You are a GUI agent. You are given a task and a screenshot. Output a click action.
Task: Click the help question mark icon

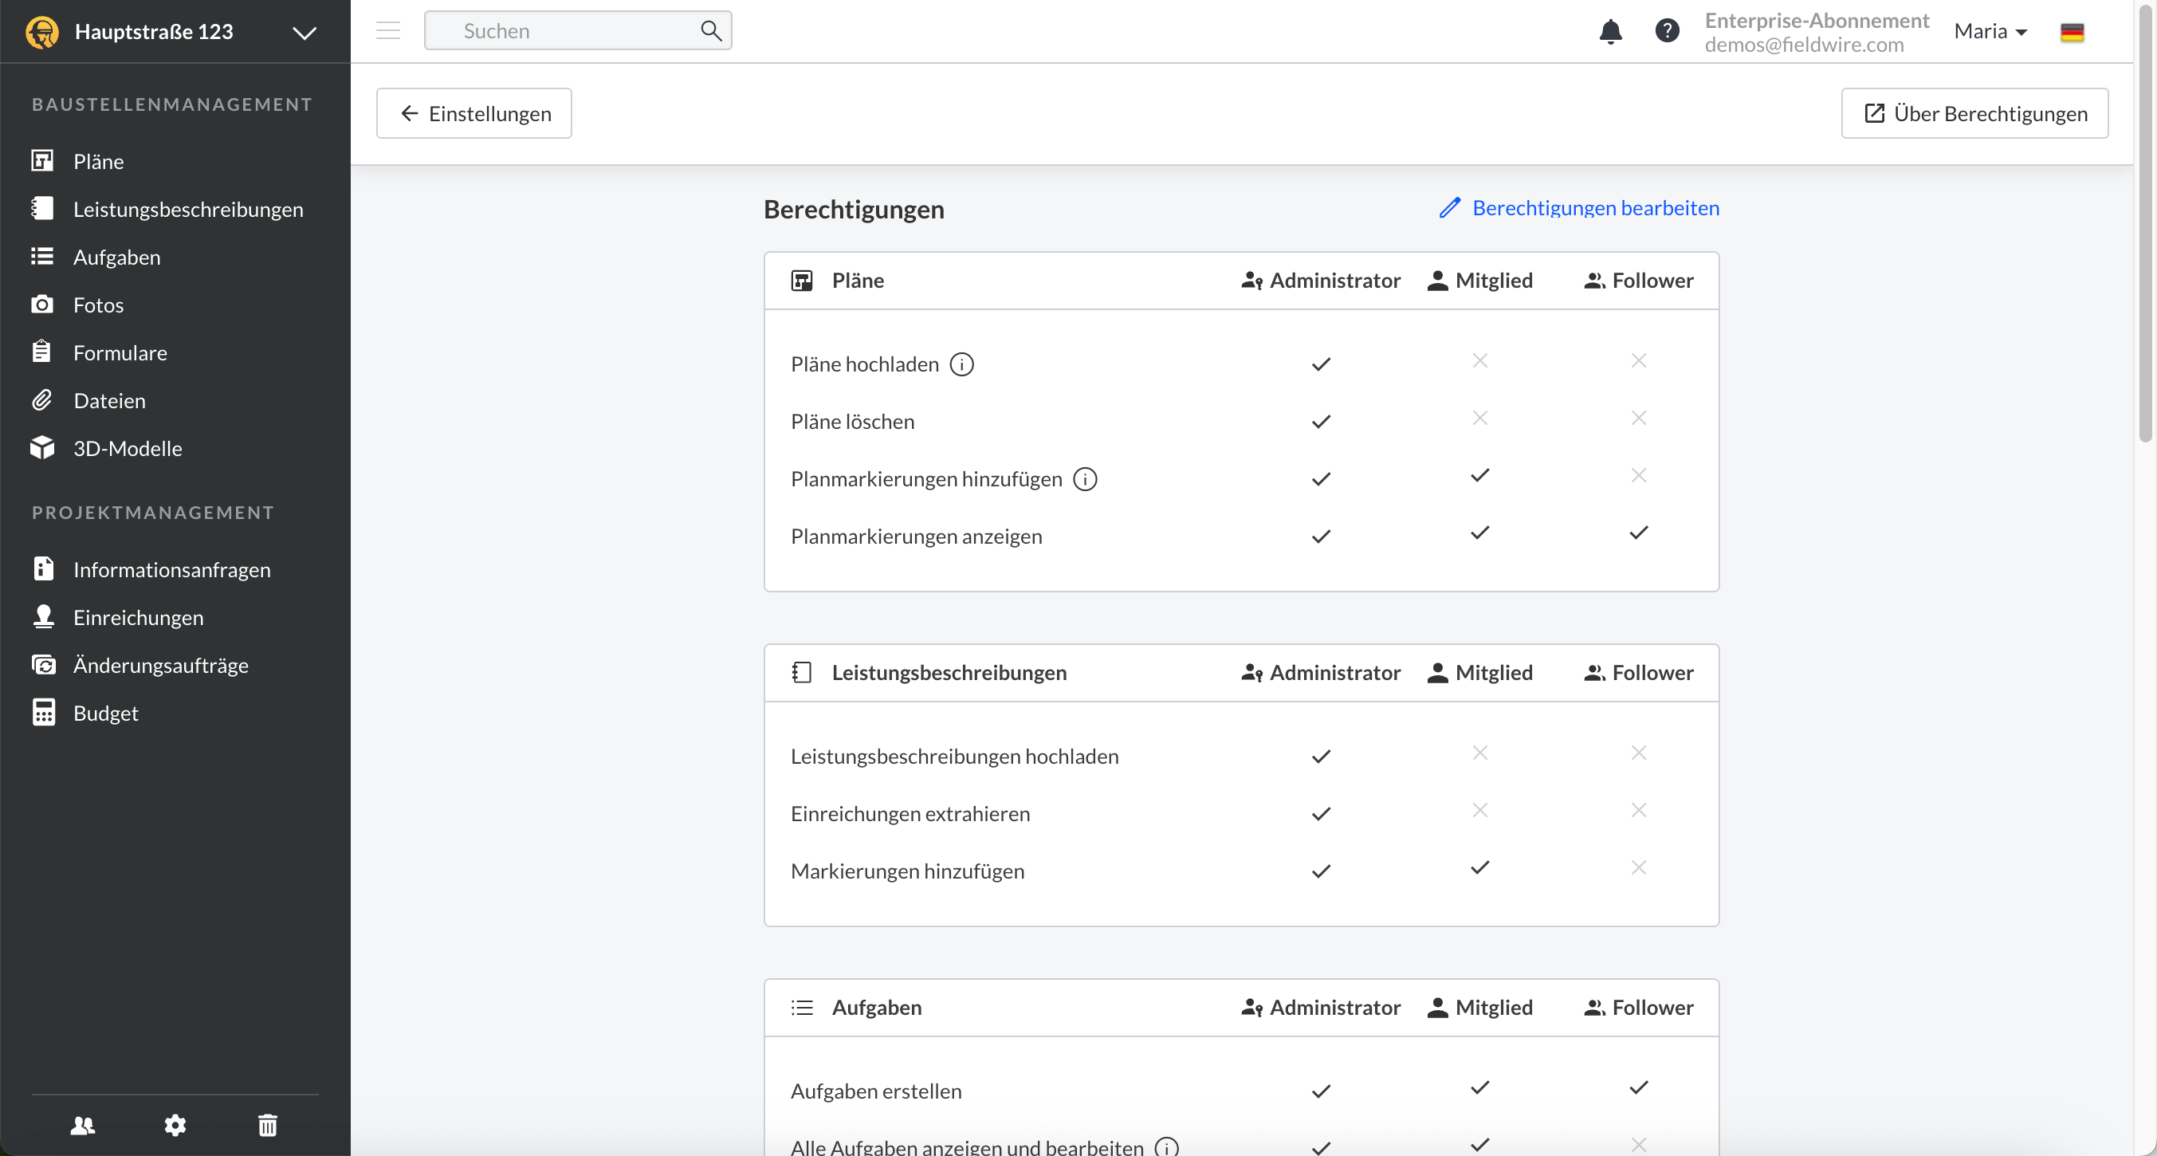pyautogui.click(x=1667, y=31)
